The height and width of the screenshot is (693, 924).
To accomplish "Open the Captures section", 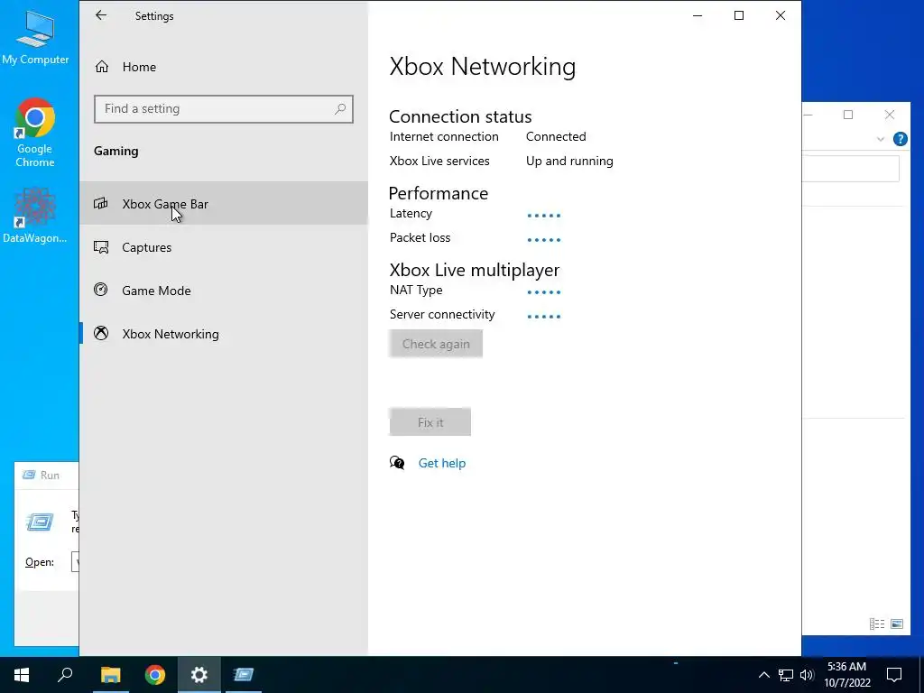I will (x=224, y=247).
